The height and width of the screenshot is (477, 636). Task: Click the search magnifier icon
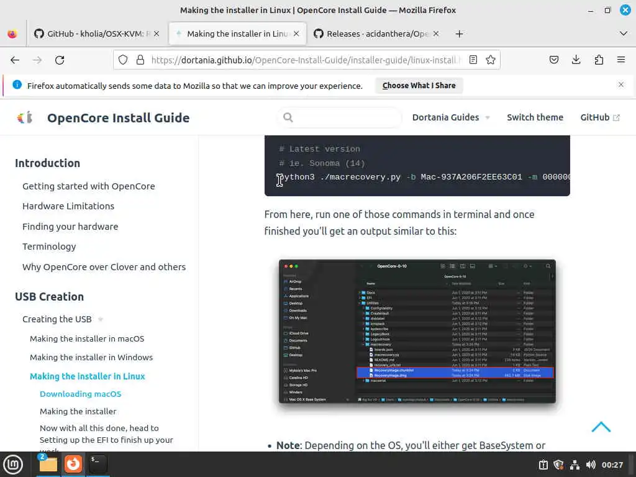[x=288, y=117]
